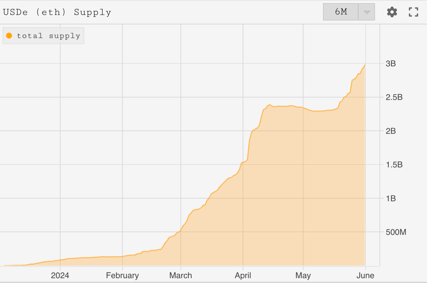427x283 pixels.
Task: Click the June x-axis label
Action: coord(365,275)
